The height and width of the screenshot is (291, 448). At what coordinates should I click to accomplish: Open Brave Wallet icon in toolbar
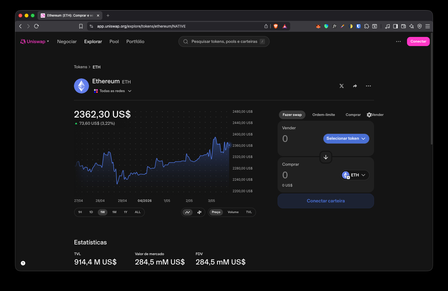click(404, 26)
